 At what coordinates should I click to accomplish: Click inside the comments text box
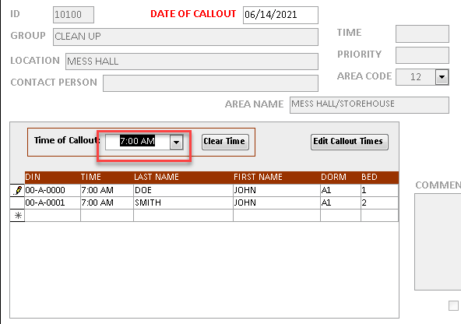[x=438, y=241]
